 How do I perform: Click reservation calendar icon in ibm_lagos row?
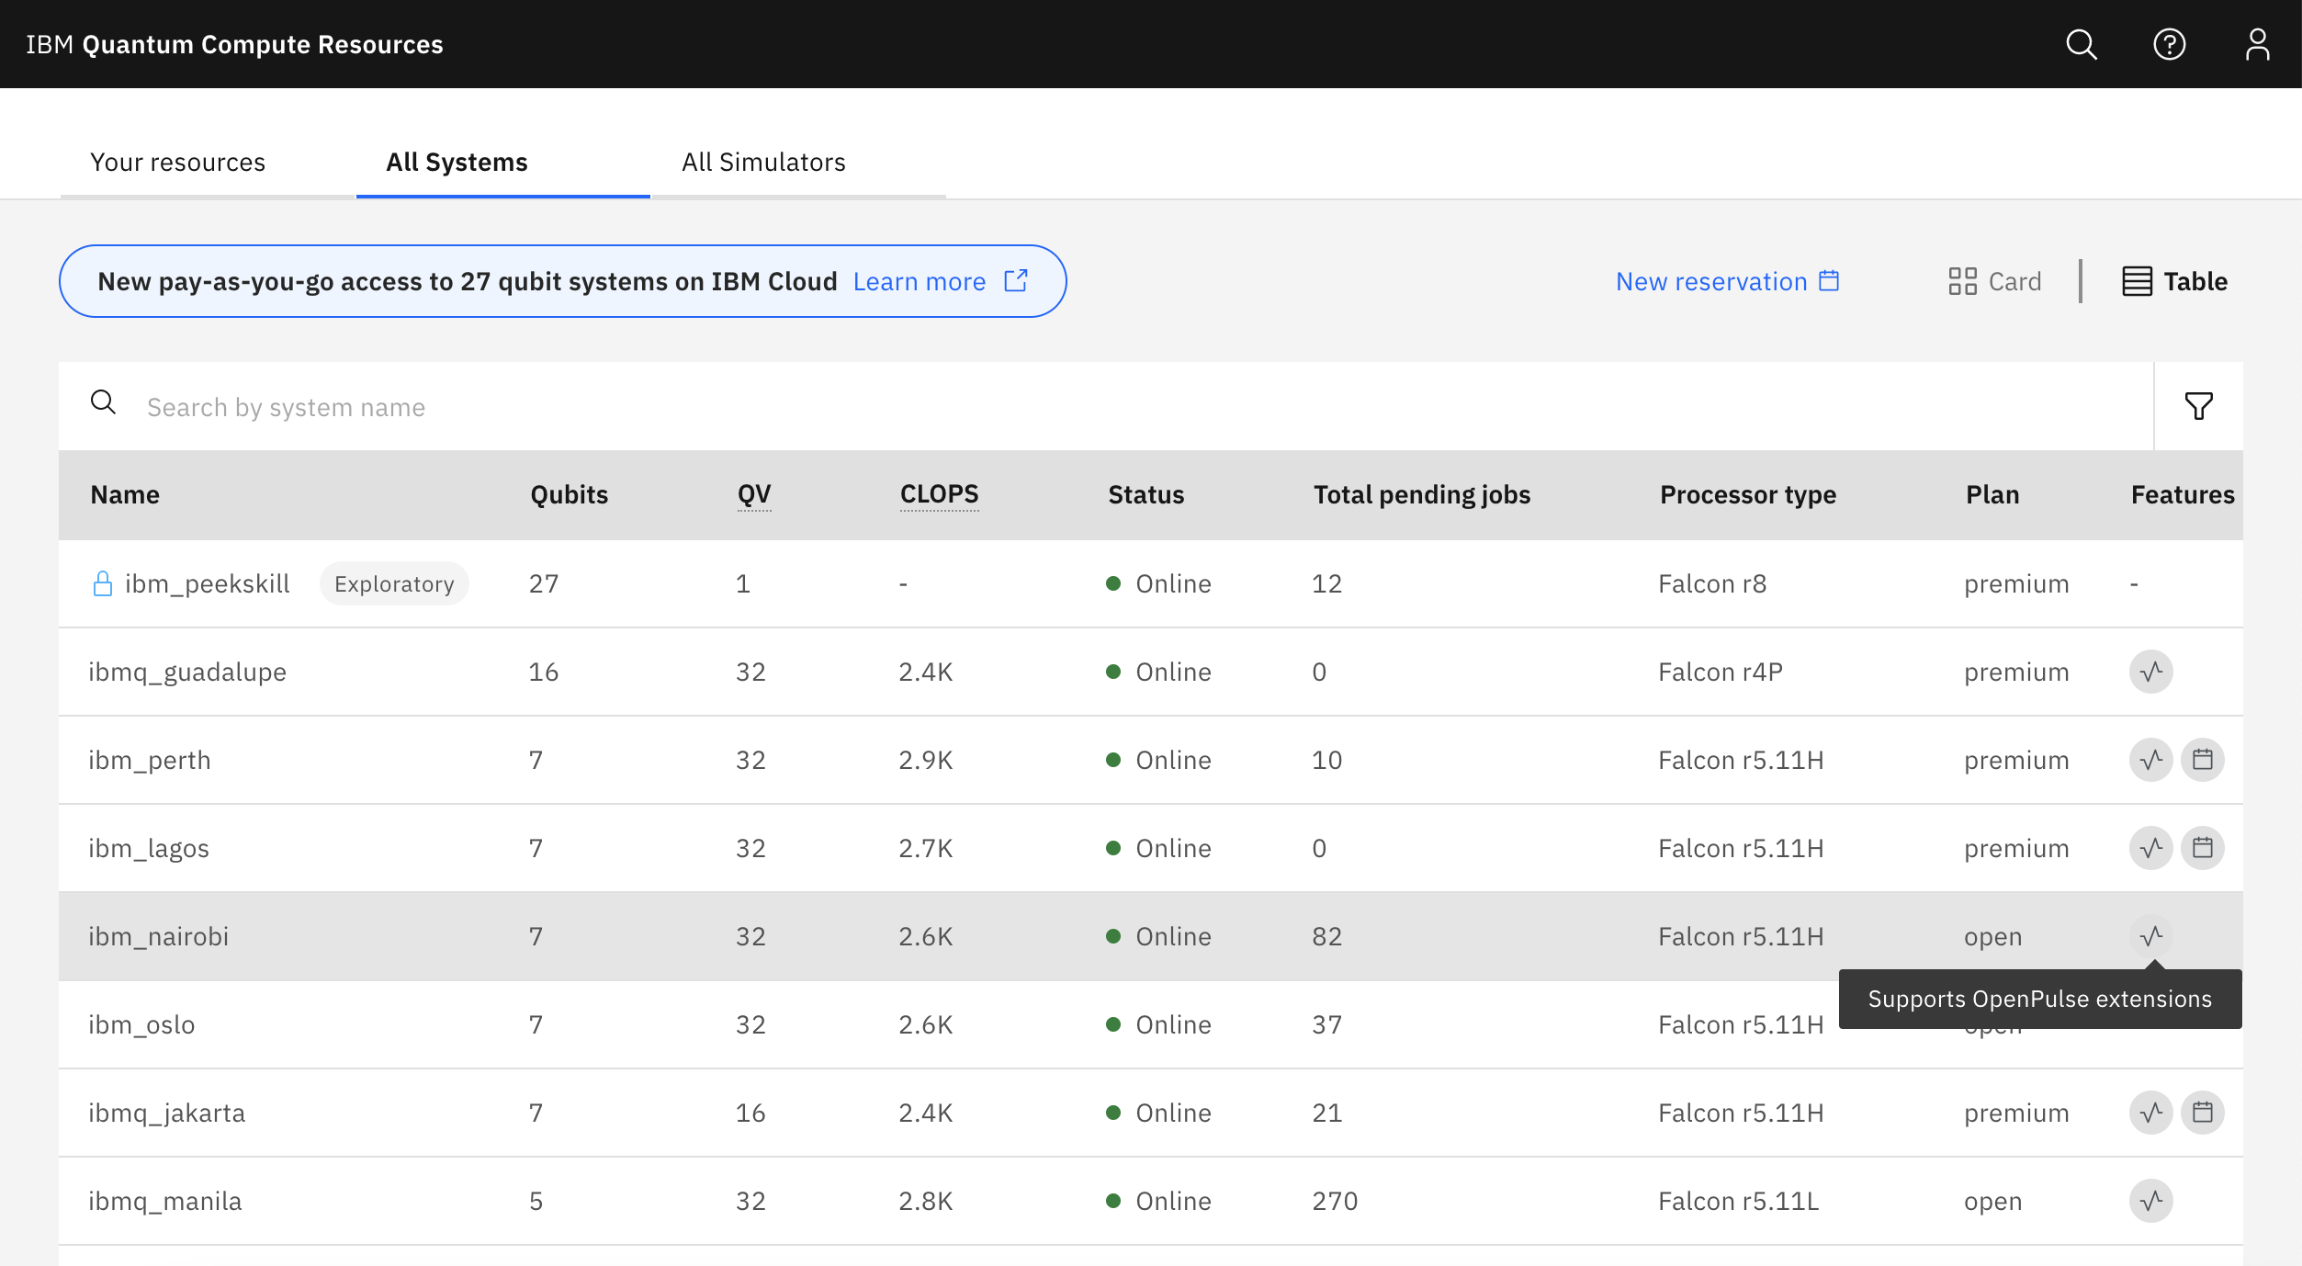tap(2203, 848)
